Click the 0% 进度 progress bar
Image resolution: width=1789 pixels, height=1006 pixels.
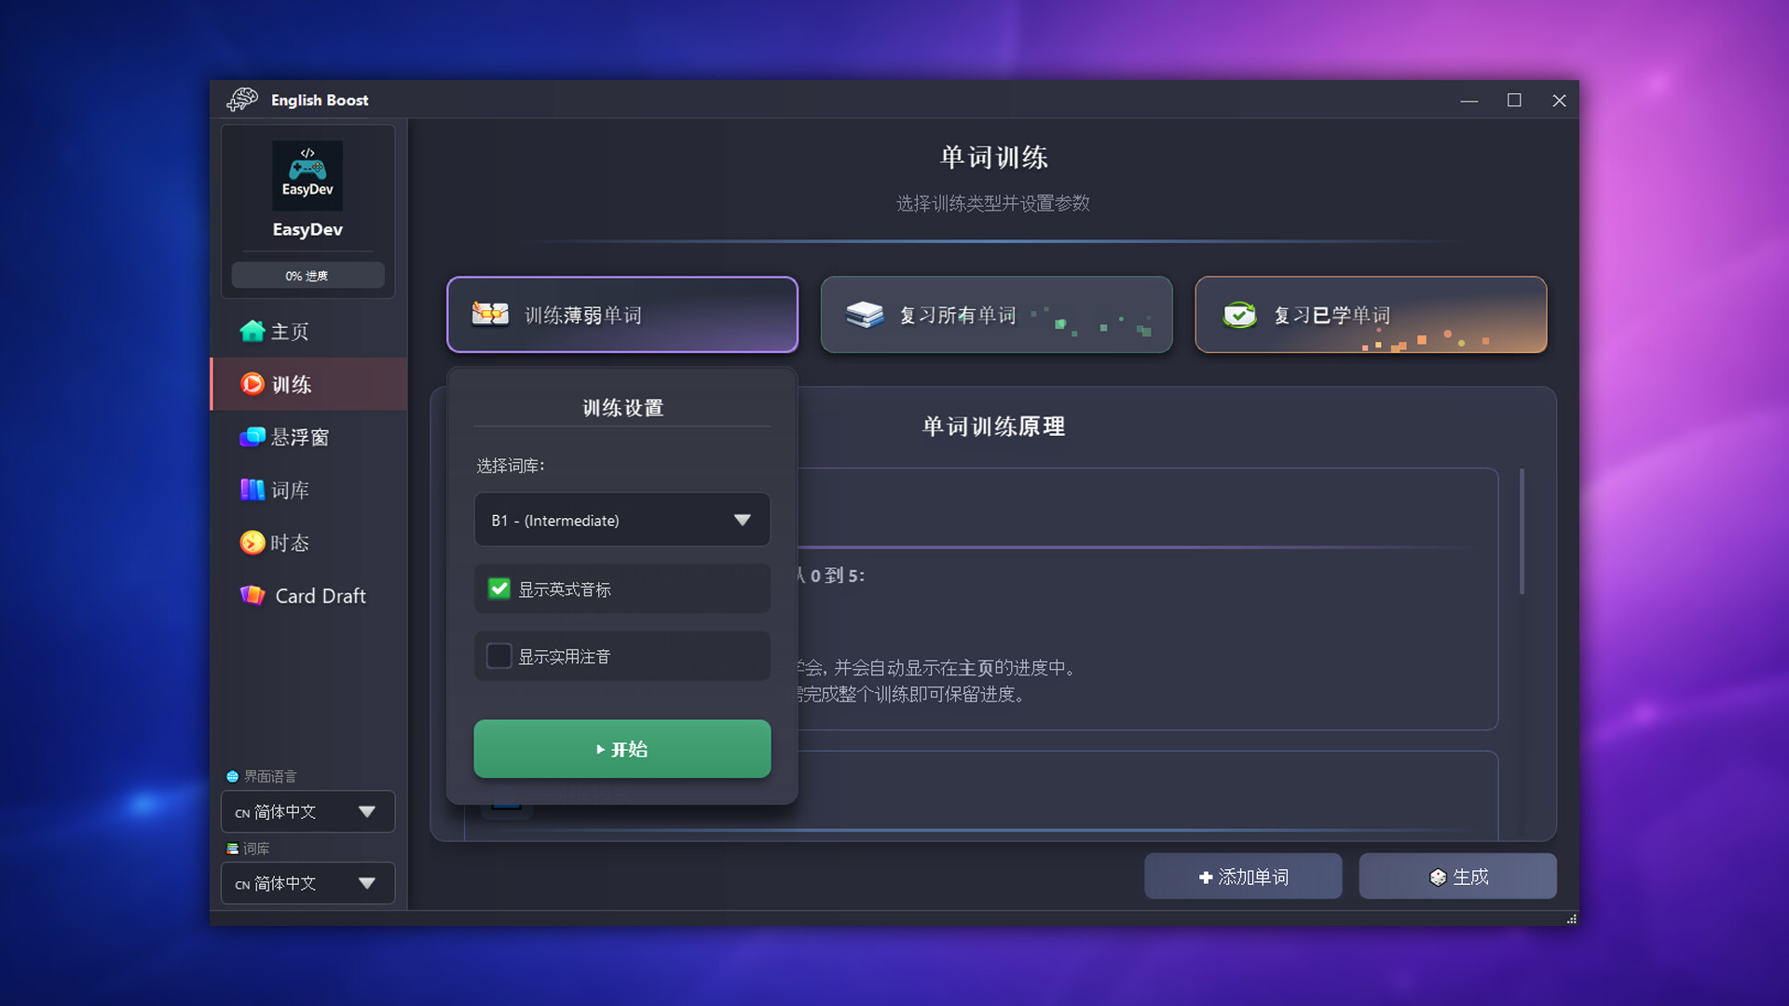tap(307, 276)
